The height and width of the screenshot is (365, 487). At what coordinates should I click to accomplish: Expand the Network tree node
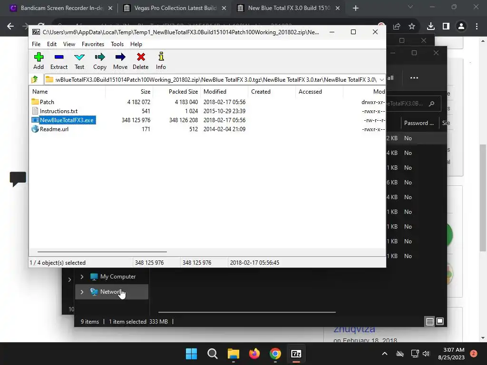(82, 292)
